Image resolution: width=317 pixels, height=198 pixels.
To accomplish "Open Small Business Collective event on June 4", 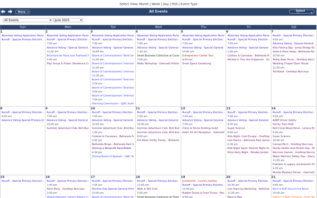I will click(x=158, y=55).
